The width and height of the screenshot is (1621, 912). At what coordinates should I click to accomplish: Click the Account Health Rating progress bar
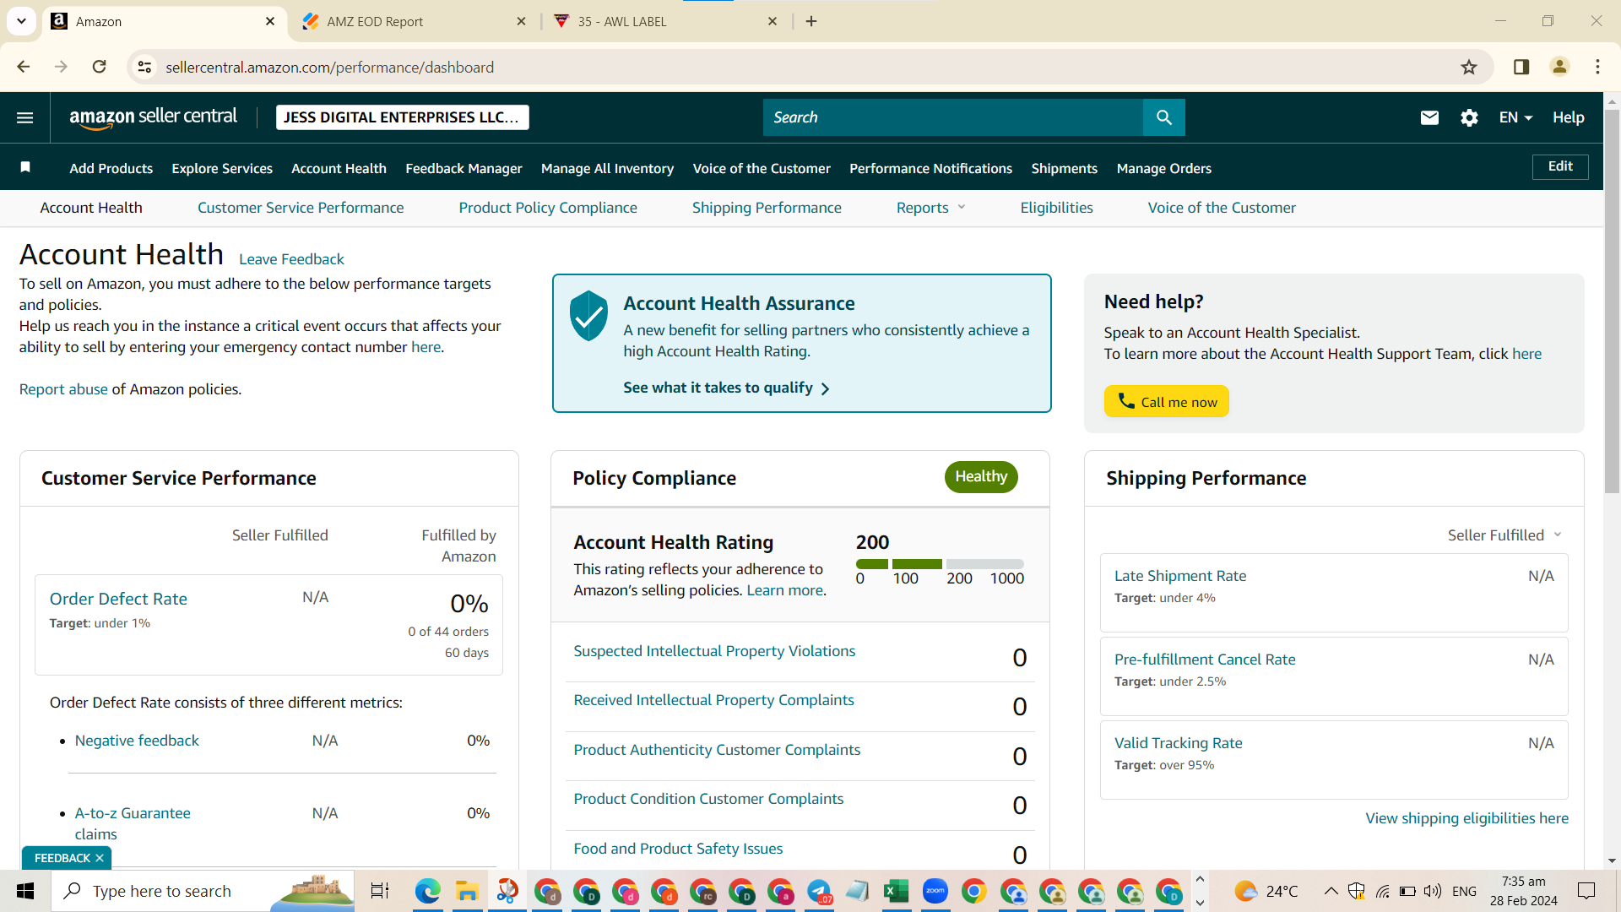[x=940, y=564]
